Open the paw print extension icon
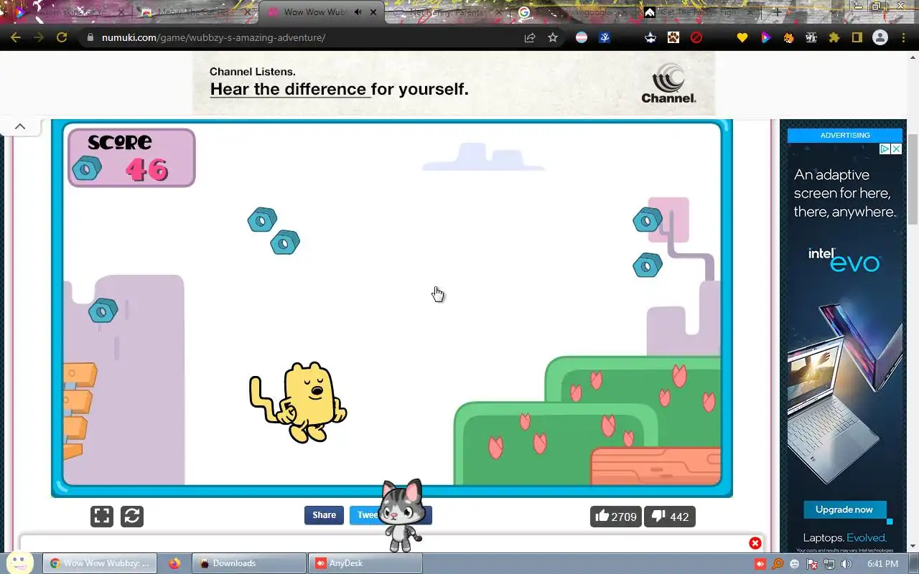 pos(673,37)
